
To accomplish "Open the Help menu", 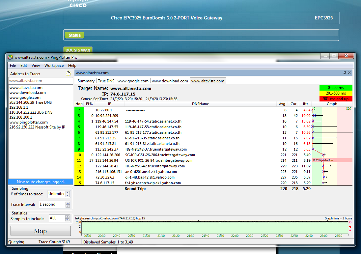I will click(x=72, y=66).
